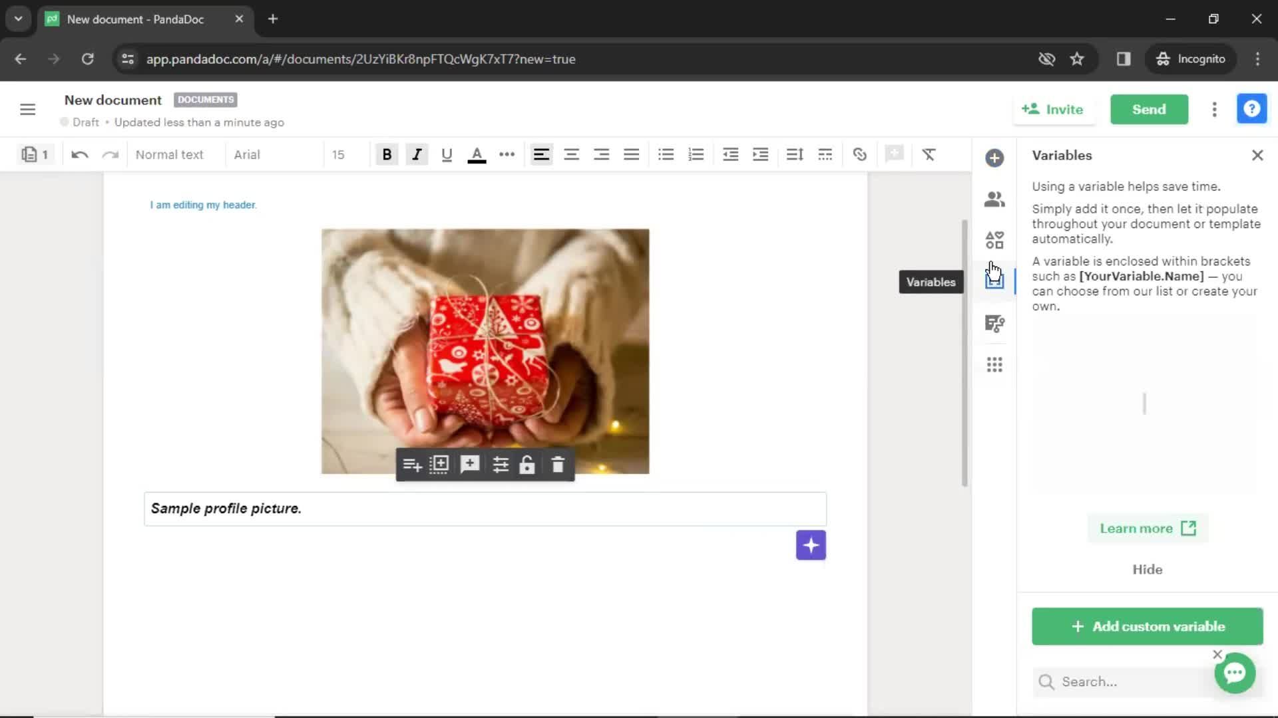This screenshot has height=718, width=1278.
Task: Click the text alignment center icon
Action: pyautogui.click(x=572, y=154)
